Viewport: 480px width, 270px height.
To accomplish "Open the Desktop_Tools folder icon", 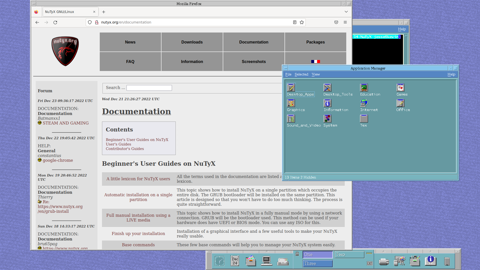I will point(327,87).
